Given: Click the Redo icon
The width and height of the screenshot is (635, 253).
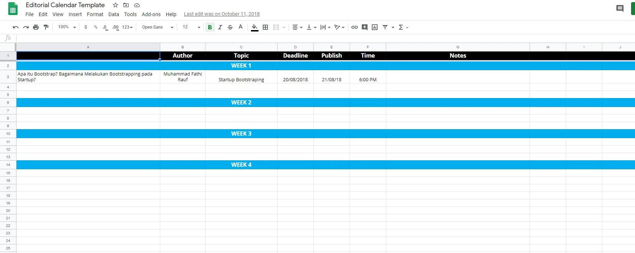Looking at the screenshot, I should point(26,27).
